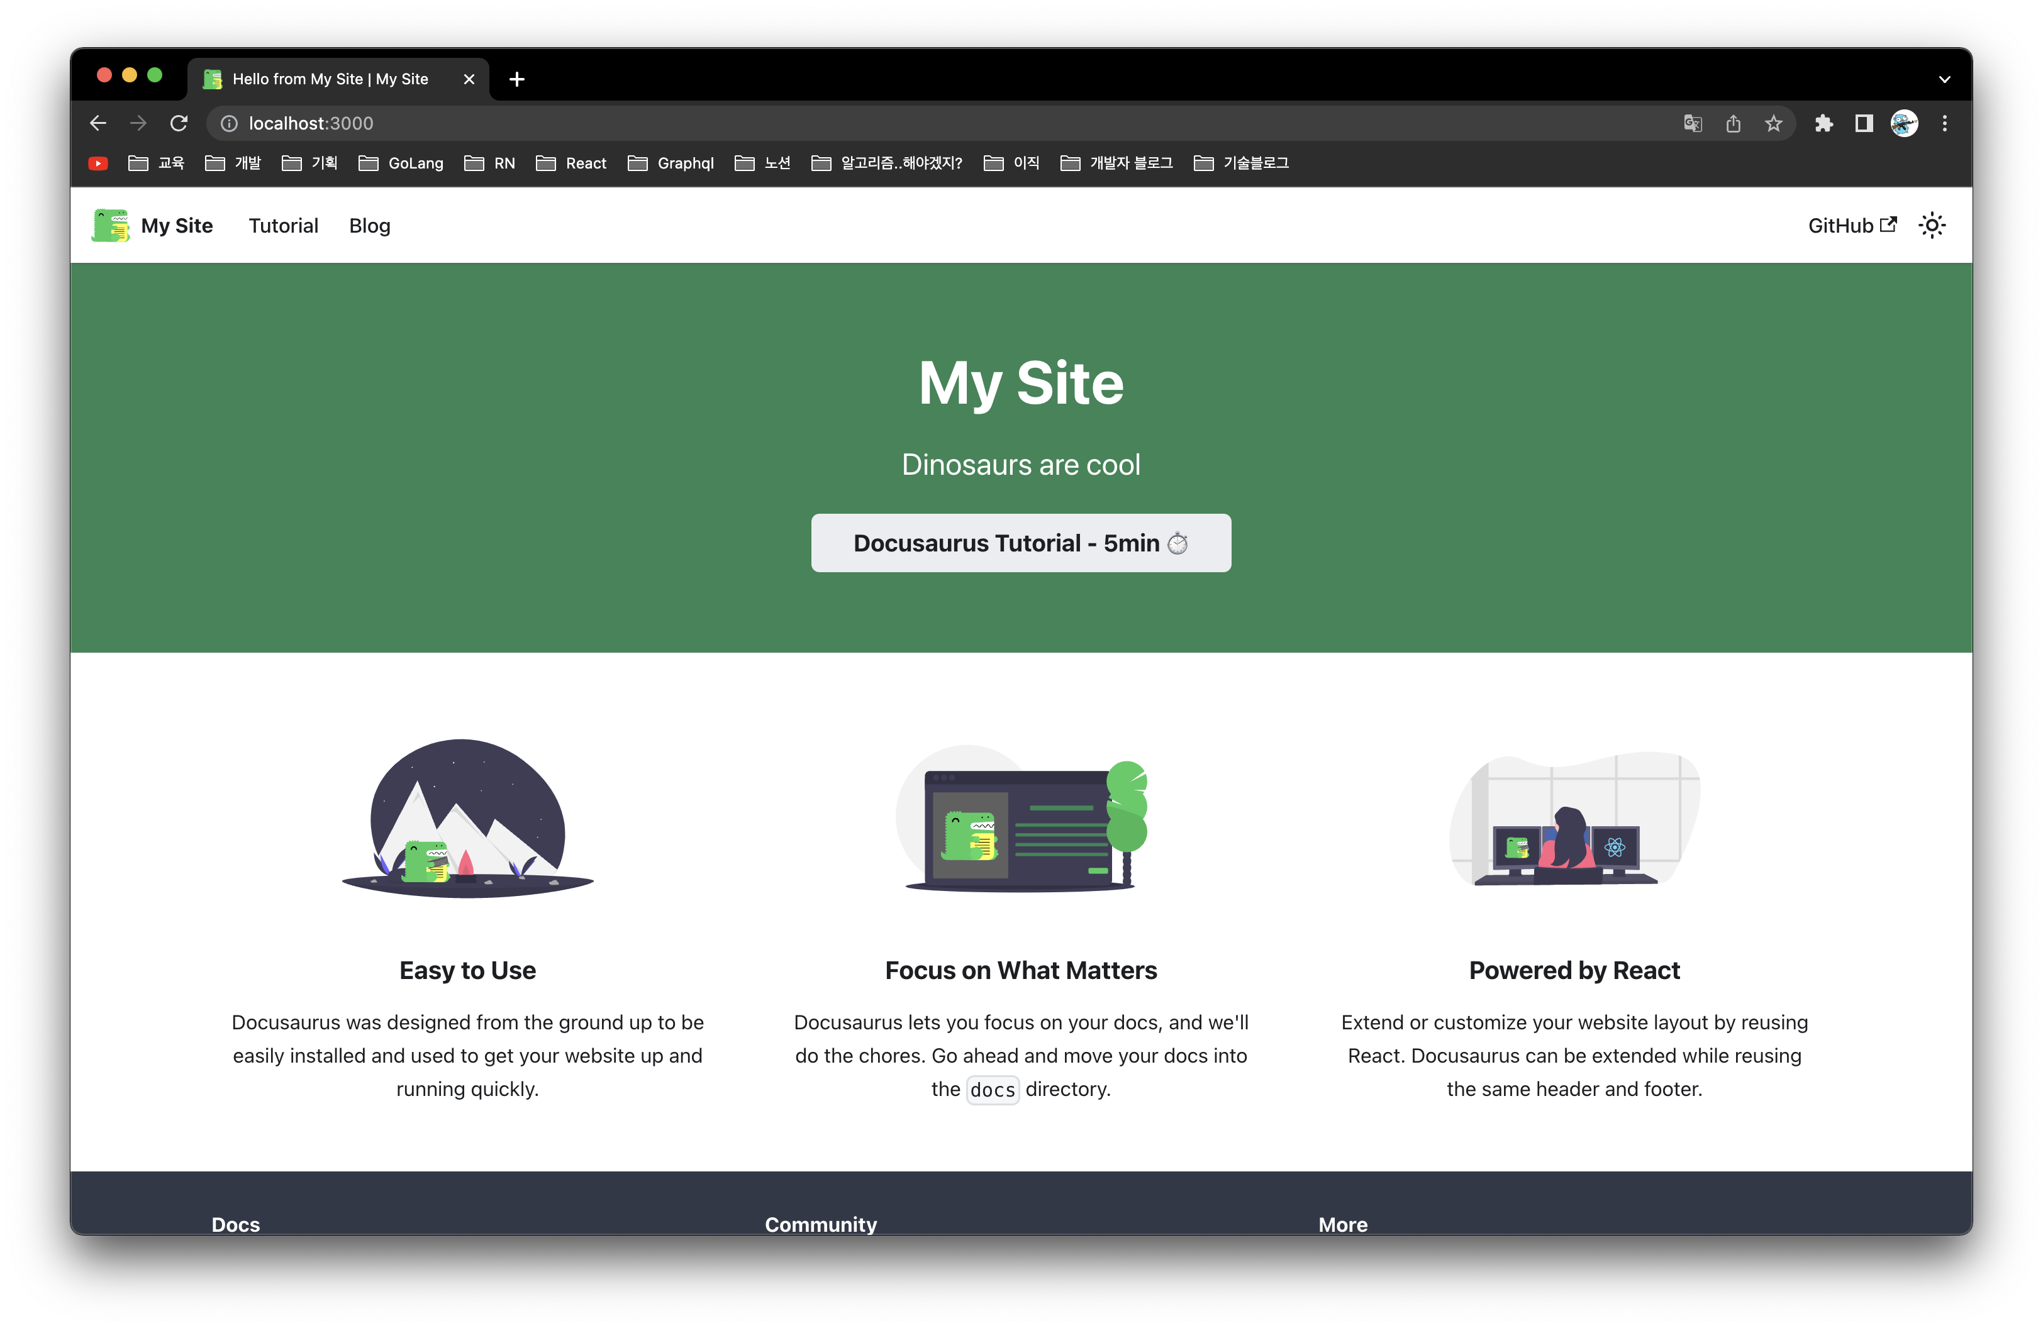Image resolution: width=2043 pixels, height=1328 pixels.
Task: Toggle the browser side panel icon
Action: [1864, 123]
